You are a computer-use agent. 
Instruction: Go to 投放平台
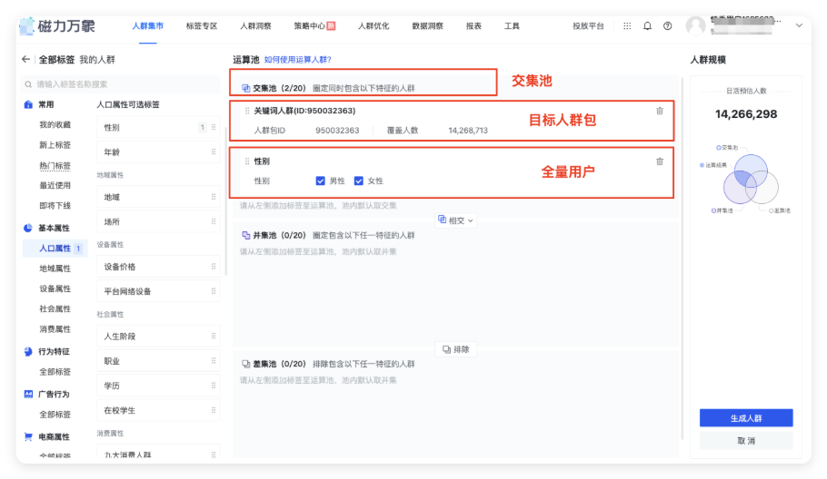(588, 25)
